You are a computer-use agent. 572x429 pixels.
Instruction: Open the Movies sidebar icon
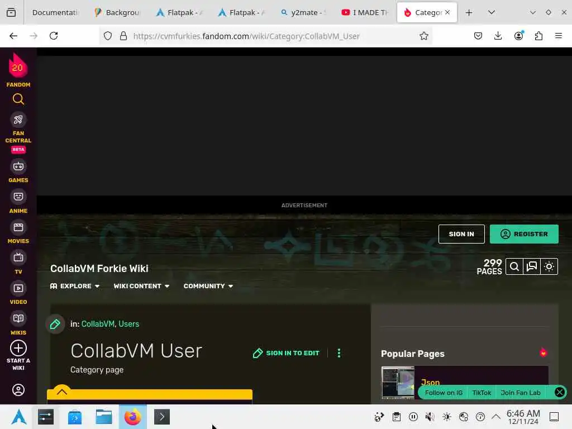click(x=18, y=228)
